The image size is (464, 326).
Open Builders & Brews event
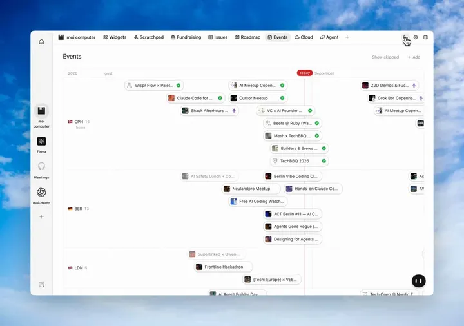[x=299, y=149]
